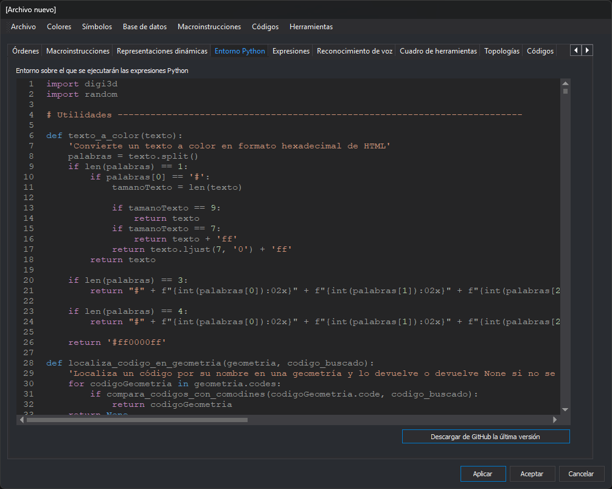Click the 'return texto.ljust(7, '0')' line
This screenshot has height=489, width=612.
pos(202,249)
